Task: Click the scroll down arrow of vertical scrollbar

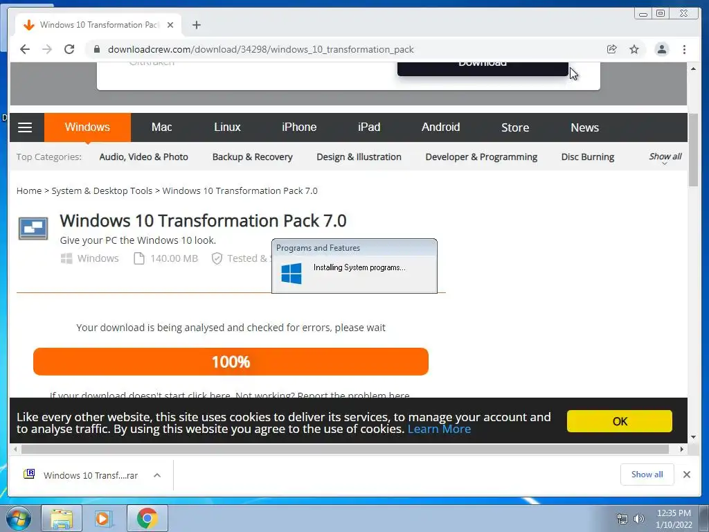Action: pyautogui.click(x=693, y=437)
